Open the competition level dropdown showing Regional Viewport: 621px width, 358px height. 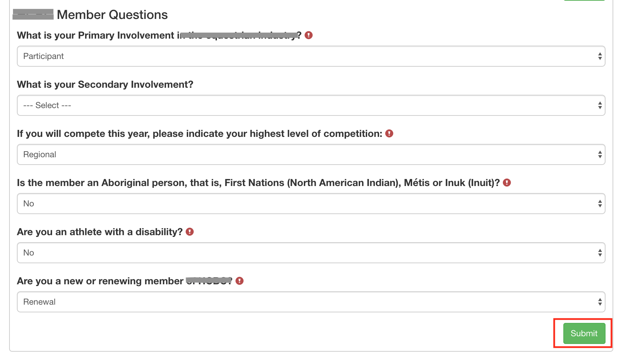point(311,154)
